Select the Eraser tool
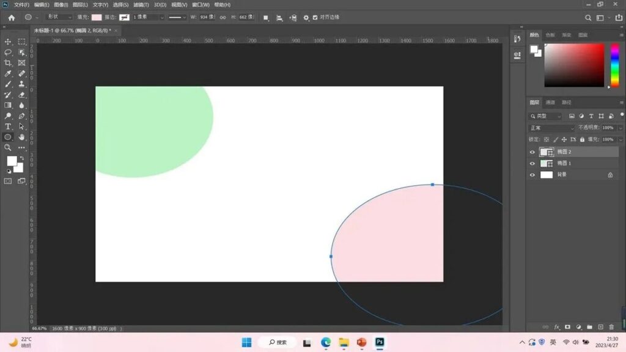The width and height of the screenshot is (626, 352). [21, 95]
